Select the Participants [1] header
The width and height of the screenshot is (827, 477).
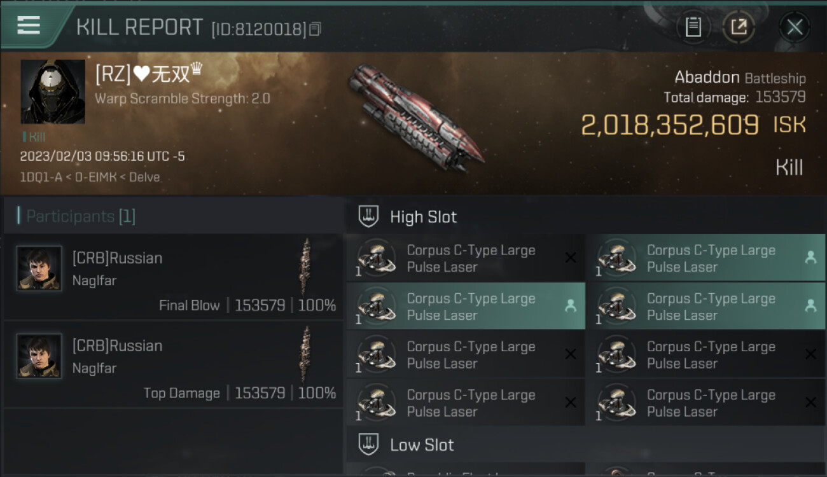pyautogui.click(x=80, y=216)
